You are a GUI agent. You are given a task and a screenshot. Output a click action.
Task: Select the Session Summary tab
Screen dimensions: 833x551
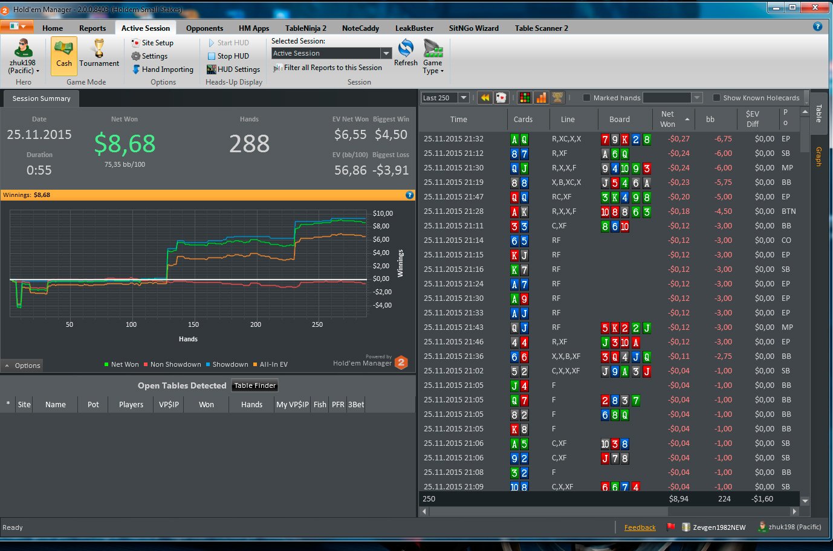[x=41, y=98]
